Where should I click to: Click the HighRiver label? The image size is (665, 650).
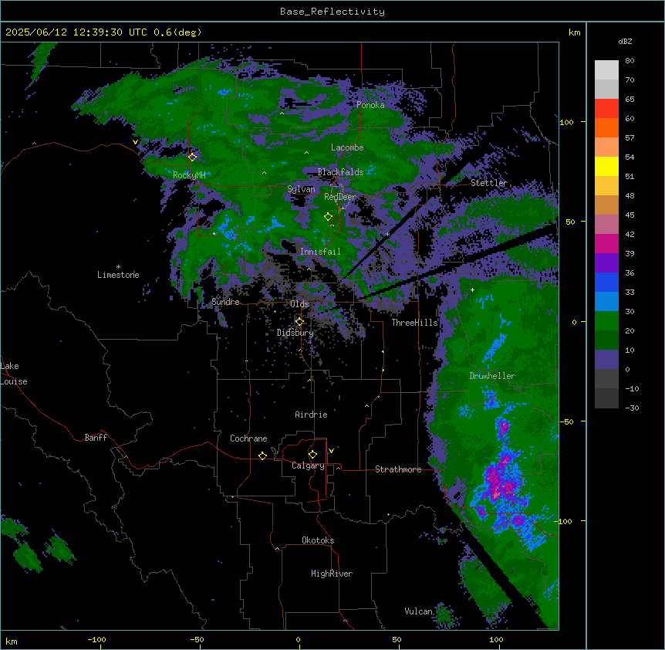(x=332, y=574)
